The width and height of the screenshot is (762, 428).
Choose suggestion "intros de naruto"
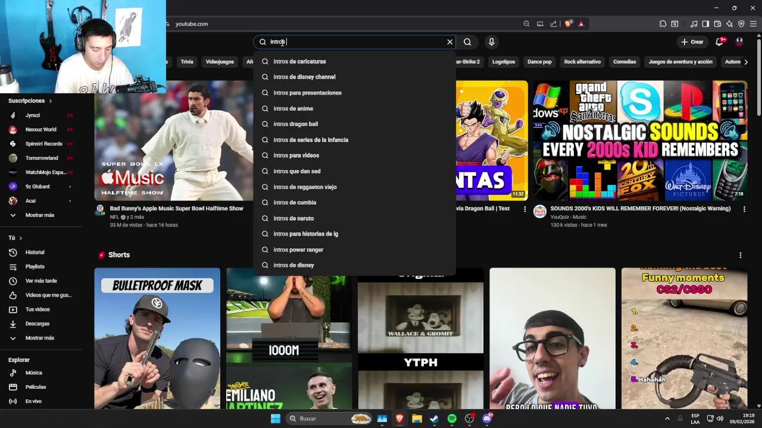(x=355, y=218)
